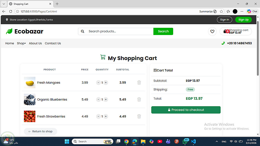Click the page vertical scrollbar thumb

point(258,48)
